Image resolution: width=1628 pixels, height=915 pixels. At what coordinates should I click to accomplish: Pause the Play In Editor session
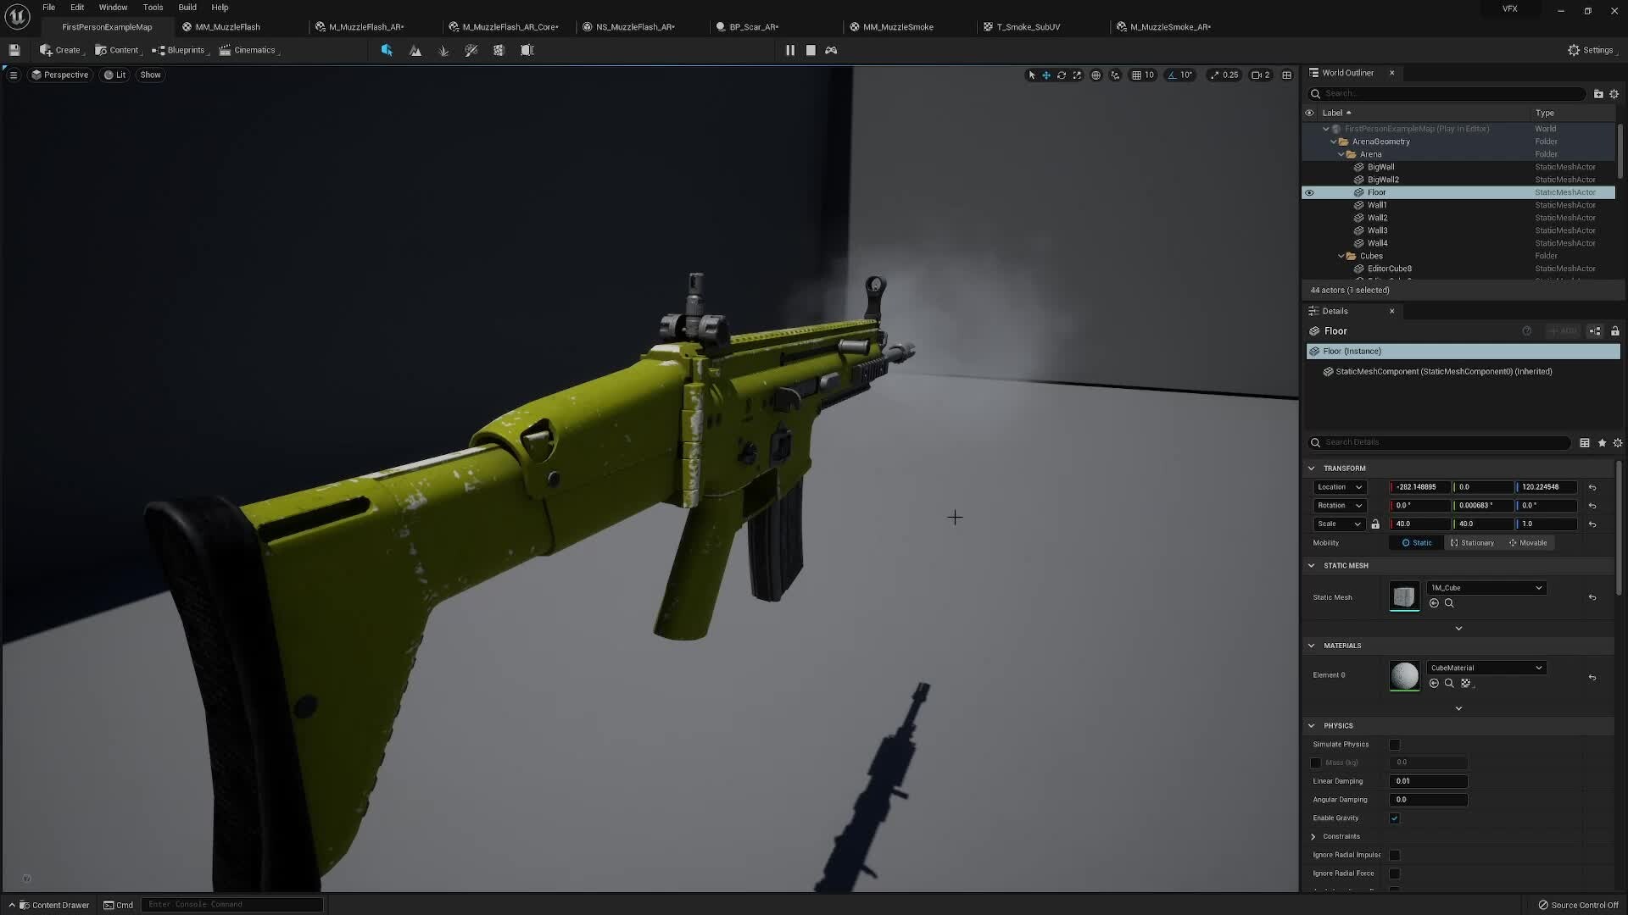(789, 50)
